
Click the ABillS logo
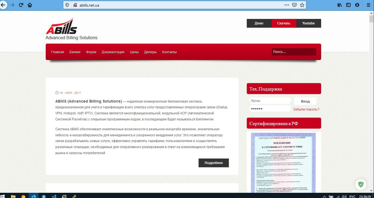coord(61,26)
